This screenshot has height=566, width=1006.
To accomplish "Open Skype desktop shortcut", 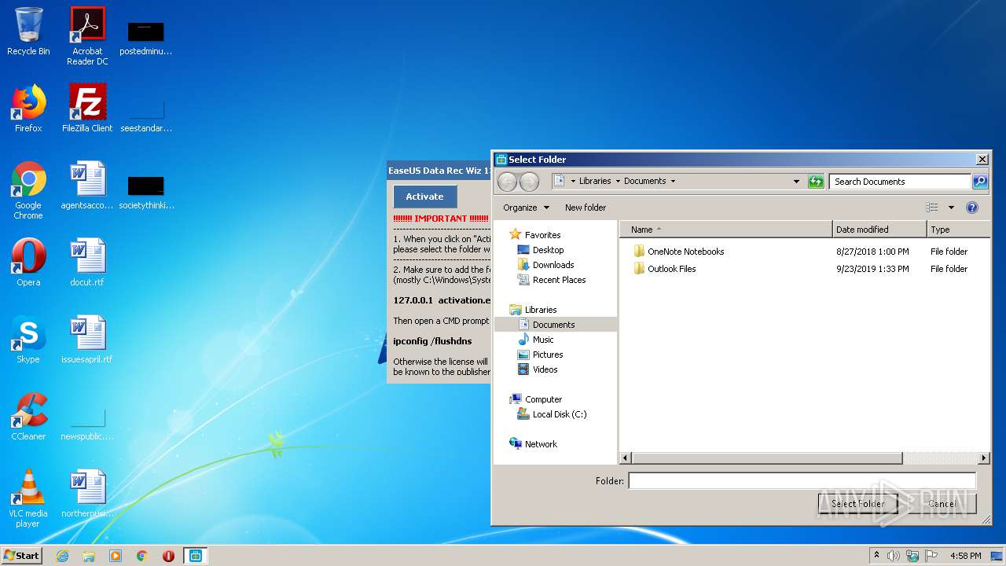I will point(28,340).
